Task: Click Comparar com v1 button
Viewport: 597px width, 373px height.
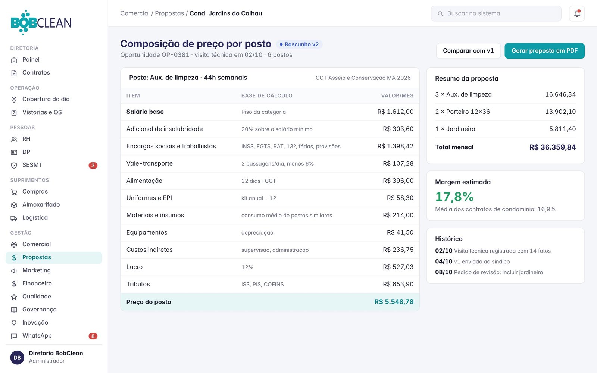Action: coord(468,51)
